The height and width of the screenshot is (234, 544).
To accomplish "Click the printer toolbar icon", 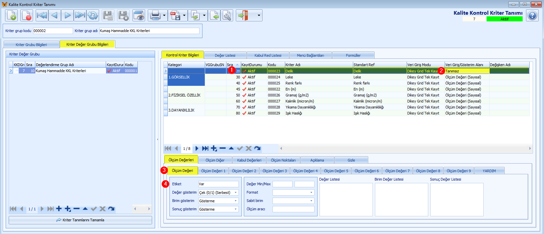I will pyautogui.click(x=155, y=15).
